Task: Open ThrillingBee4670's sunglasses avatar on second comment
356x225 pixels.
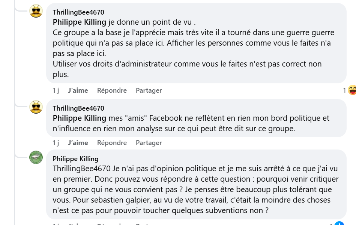Action: 36,107
